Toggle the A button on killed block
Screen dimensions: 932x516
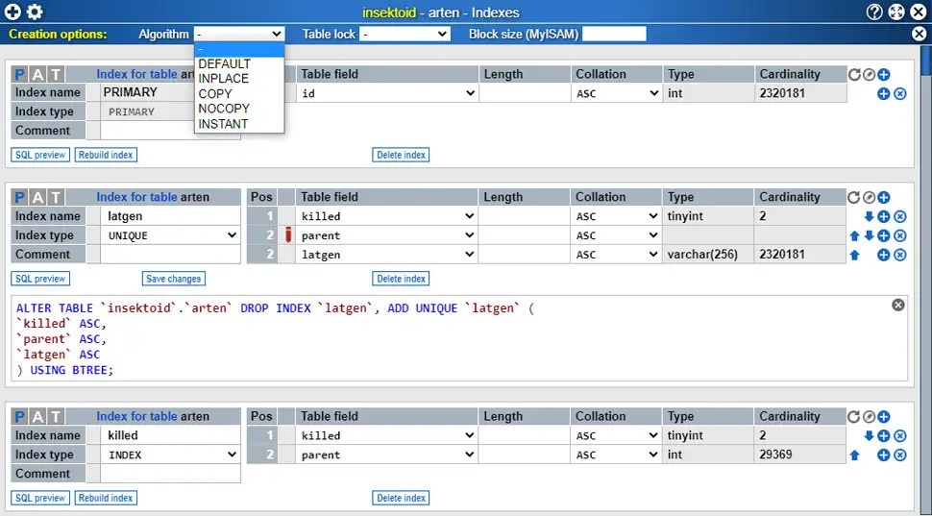click(x=38, y=417)
